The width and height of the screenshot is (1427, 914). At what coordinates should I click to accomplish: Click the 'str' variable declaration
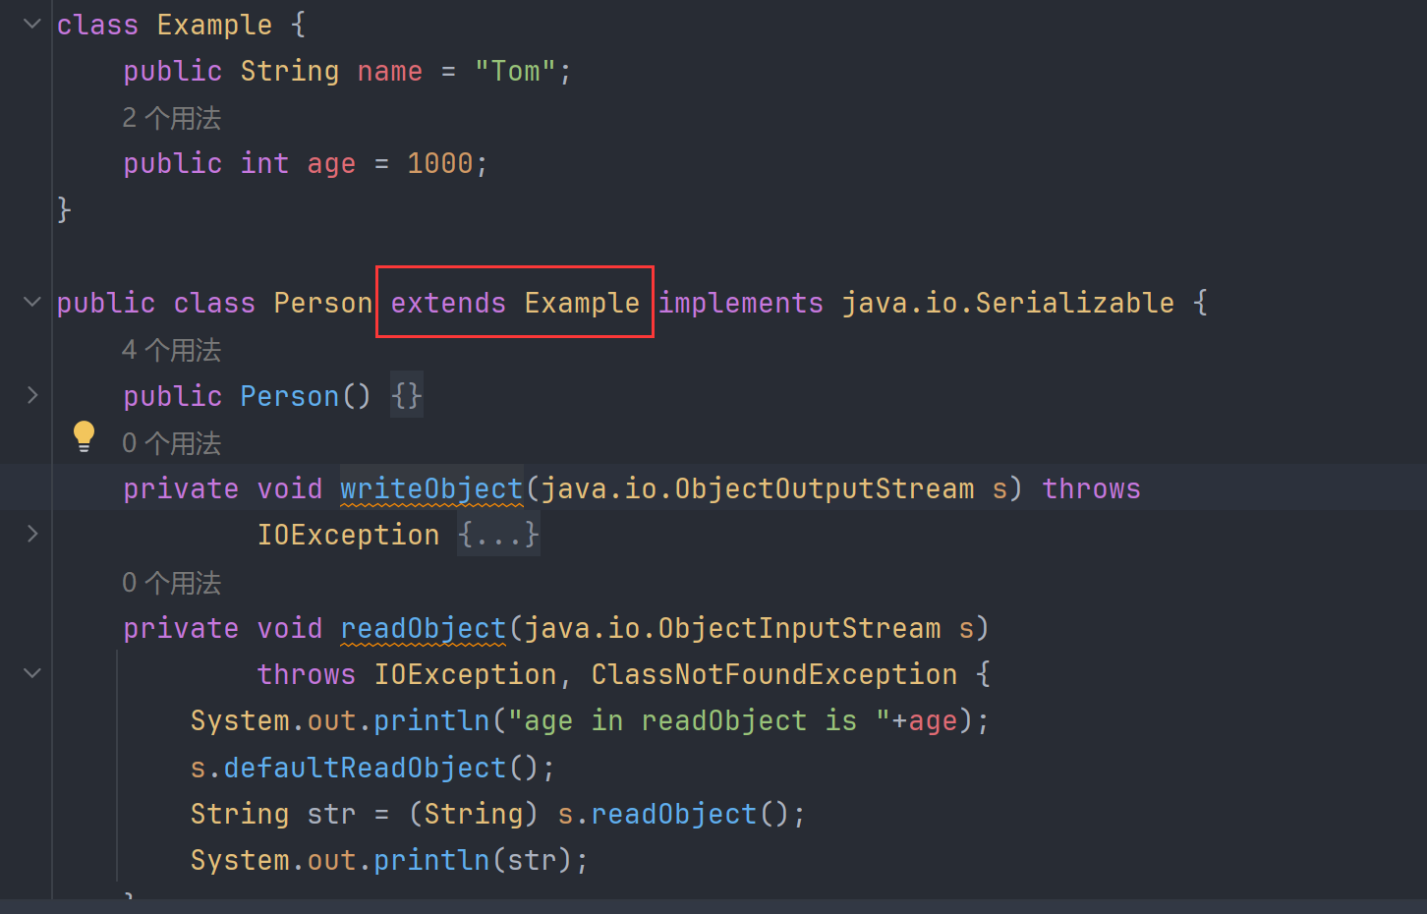331,814
